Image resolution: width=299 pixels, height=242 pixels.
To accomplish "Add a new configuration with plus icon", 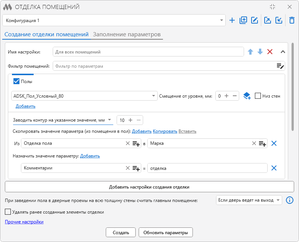I will click(x=232, y=20).
